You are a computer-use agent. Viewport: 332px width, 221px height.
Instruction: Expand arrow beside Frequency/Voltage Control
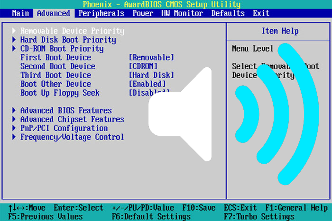14,137
